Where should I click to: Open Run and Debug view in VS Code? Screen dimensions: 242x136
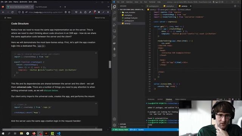[114, 25]
